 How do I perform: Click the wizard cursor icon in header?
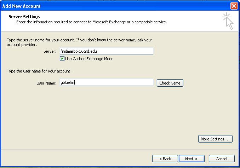coord(228,21)
